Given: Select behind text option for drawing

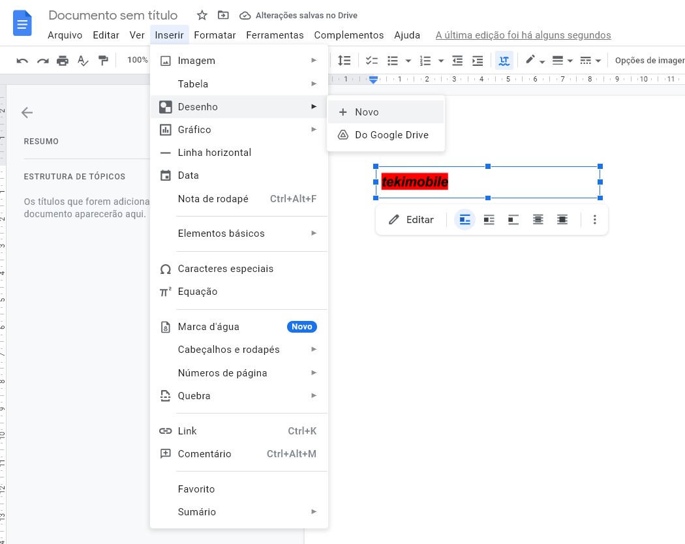Looking at the screenshot, I should tap(538, 219).
